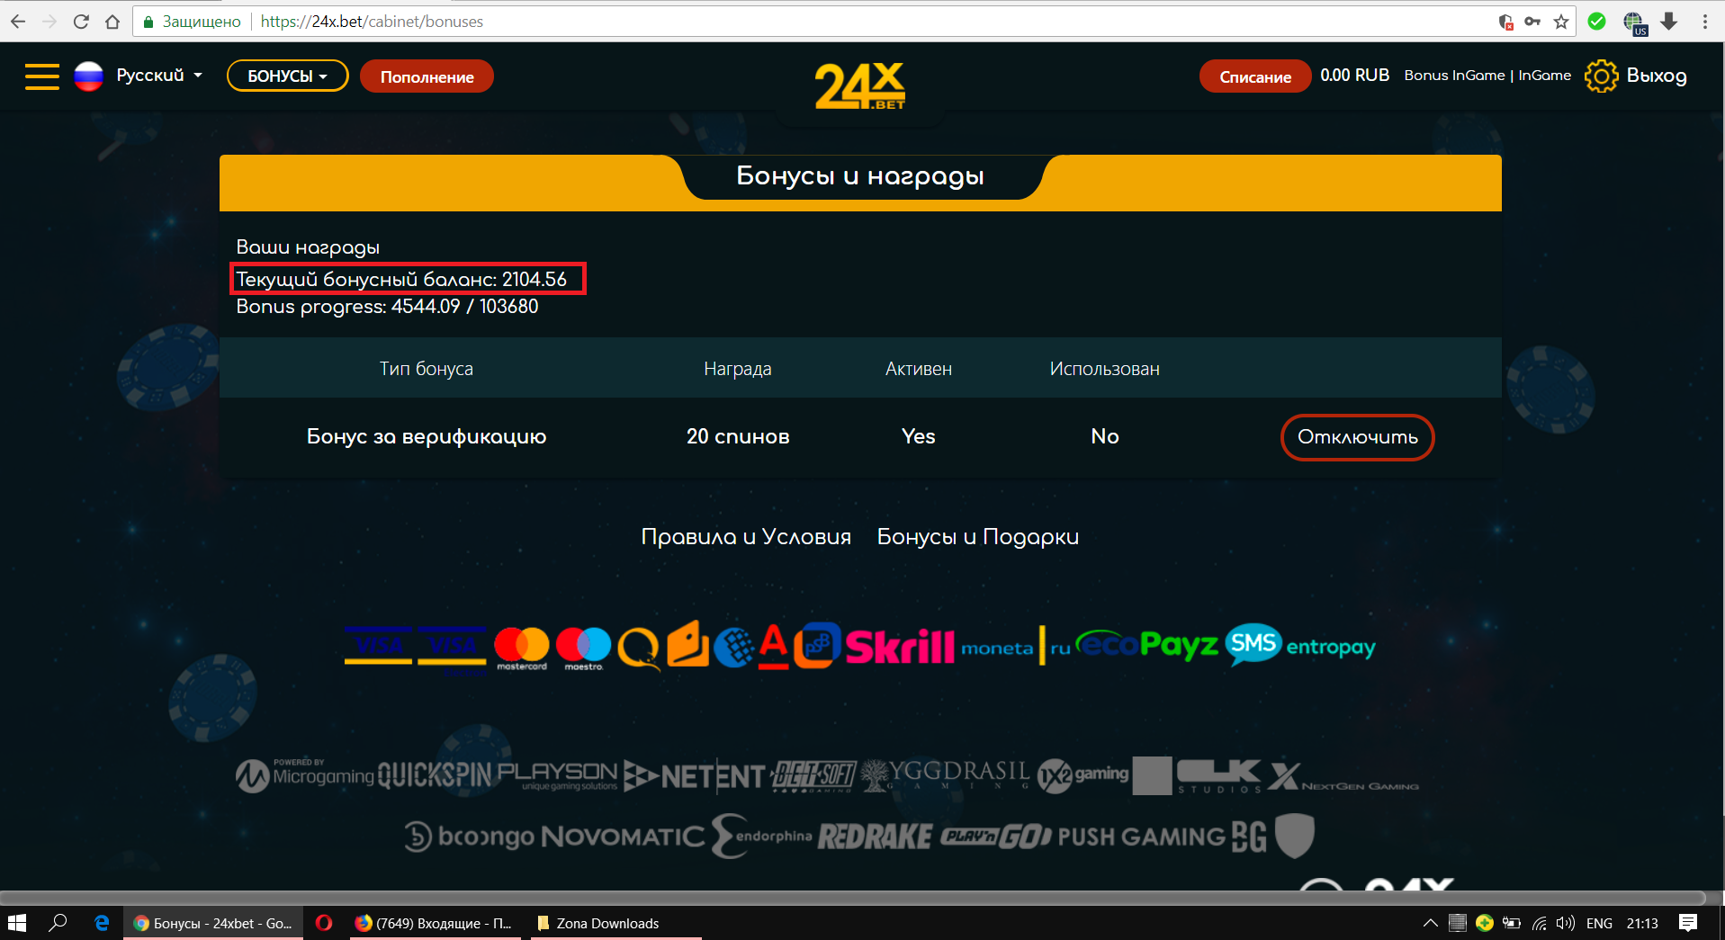Click the browser home icon
1725x940 pixels.
(x=112, y=22)
